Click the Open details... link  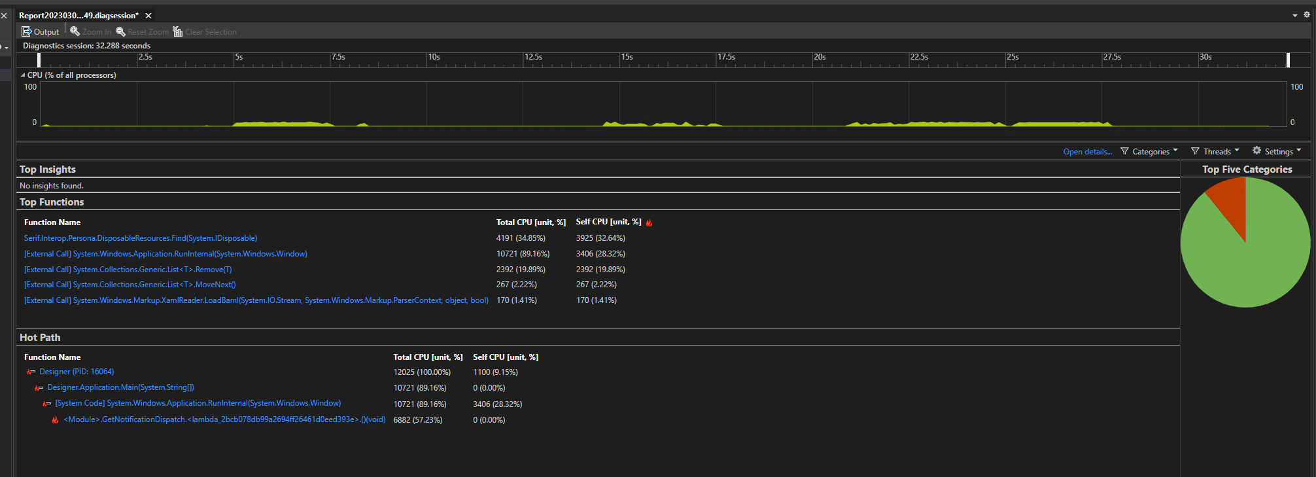pos(1087,152)
